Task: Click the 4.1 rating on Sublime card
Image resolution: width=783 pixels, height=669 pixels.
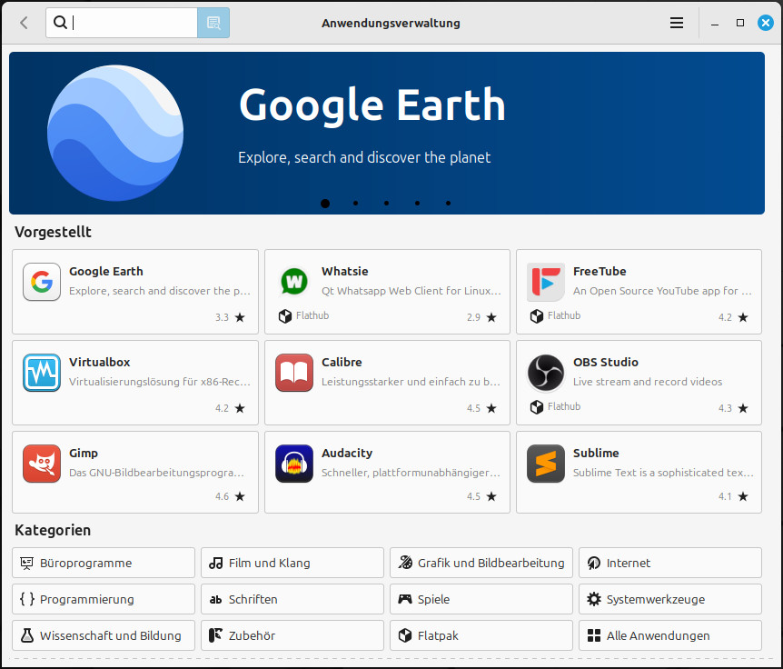Action: click(725, 496)
